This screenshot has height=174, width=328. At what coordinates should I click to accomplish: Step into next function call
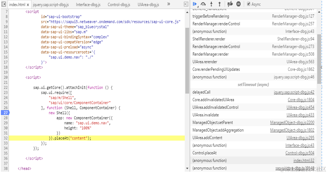coord(211,4)
